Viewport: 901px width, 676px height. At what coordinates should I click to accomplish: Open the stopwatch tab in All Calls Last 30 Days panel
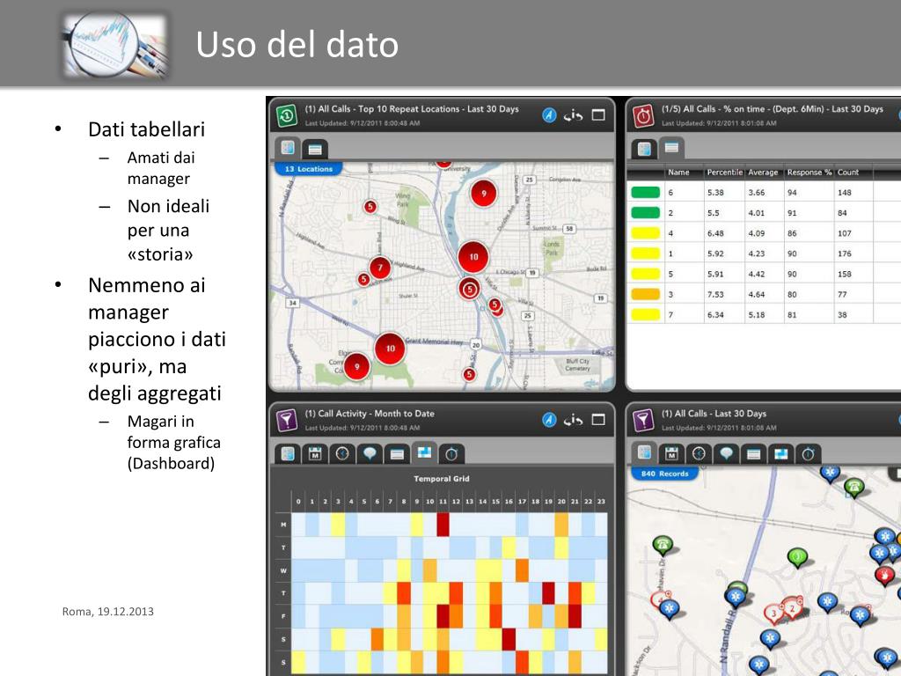tap(808, 454)
